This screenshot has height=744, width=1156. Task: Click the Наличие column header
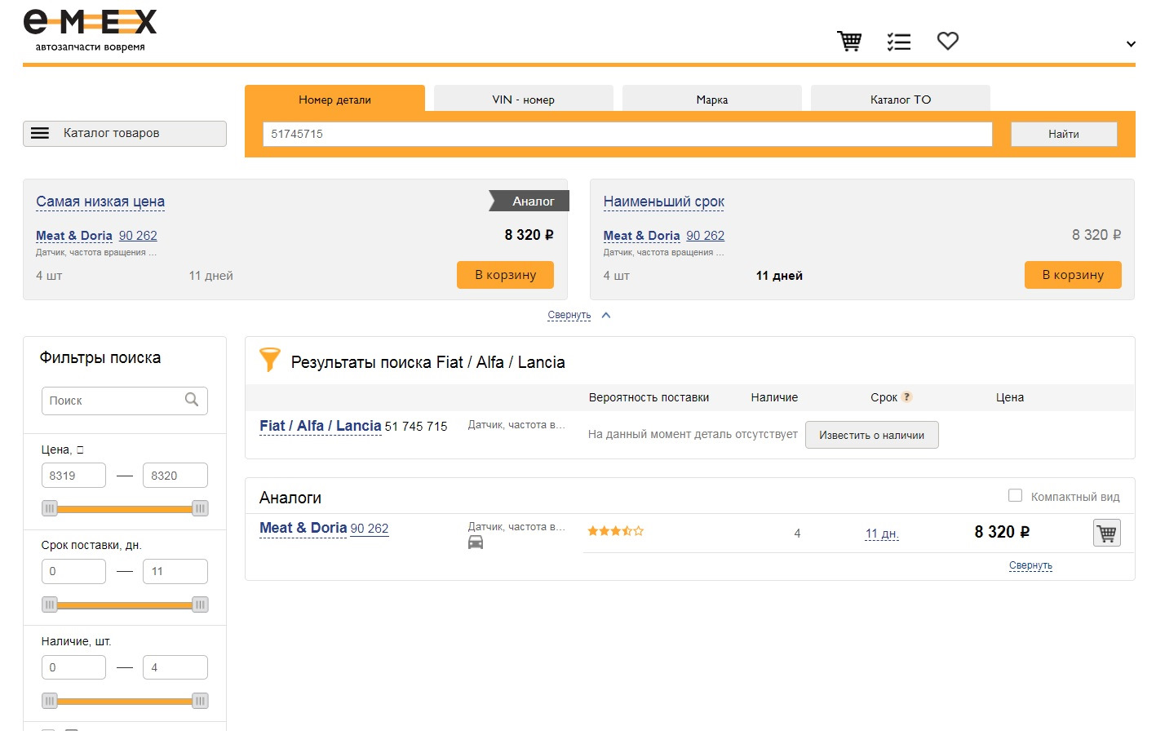[774, 397]
